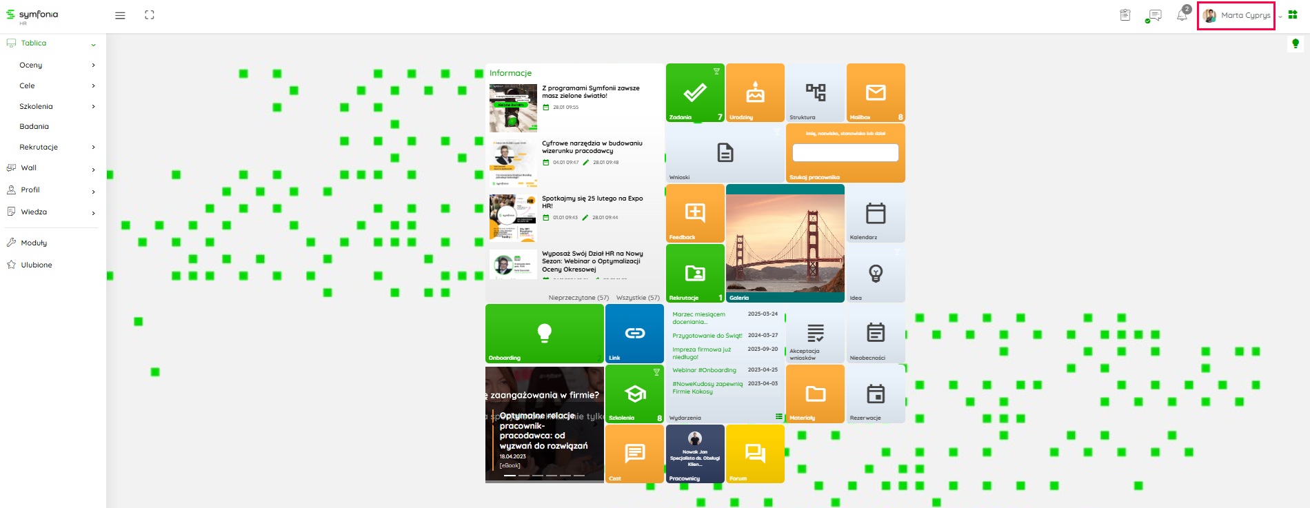1310x508 pixels.
Task: Toggle fullscreen mode icon
Action: pos(150,15)
